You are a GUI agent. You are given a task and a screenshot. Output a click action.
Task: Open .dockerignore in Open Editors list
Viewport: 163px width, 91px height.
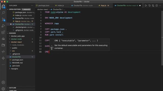[x=21, y=27]
